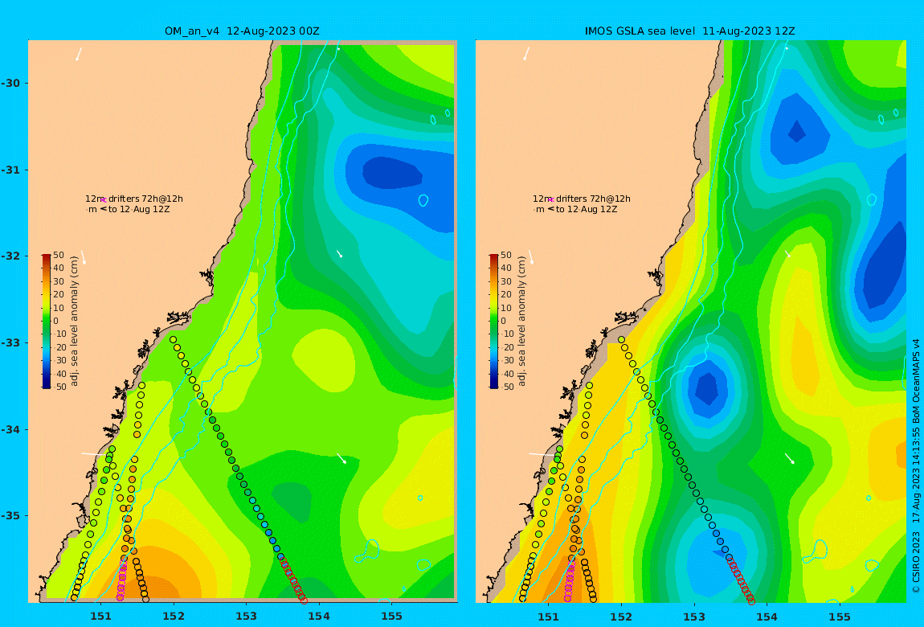
Task: Click the white arrow over land near -32 in the left map
Action: click(83, 257)
